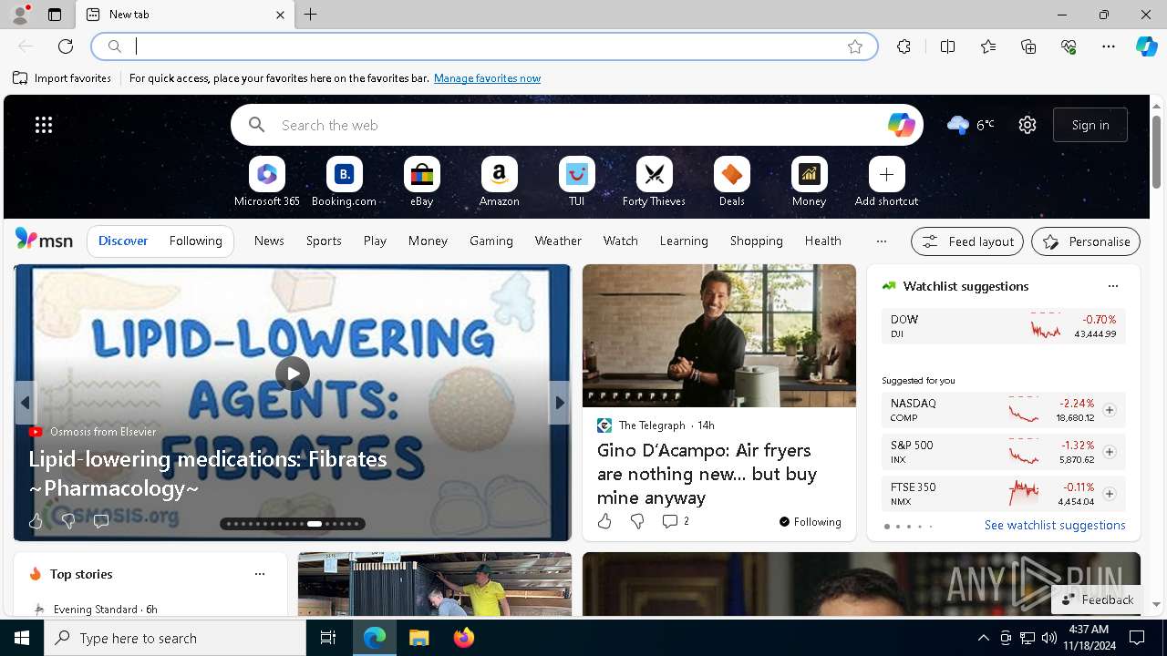Show hidden system tray icons
The height and width of the screenshot is (656, 1167).
point(983,638)
